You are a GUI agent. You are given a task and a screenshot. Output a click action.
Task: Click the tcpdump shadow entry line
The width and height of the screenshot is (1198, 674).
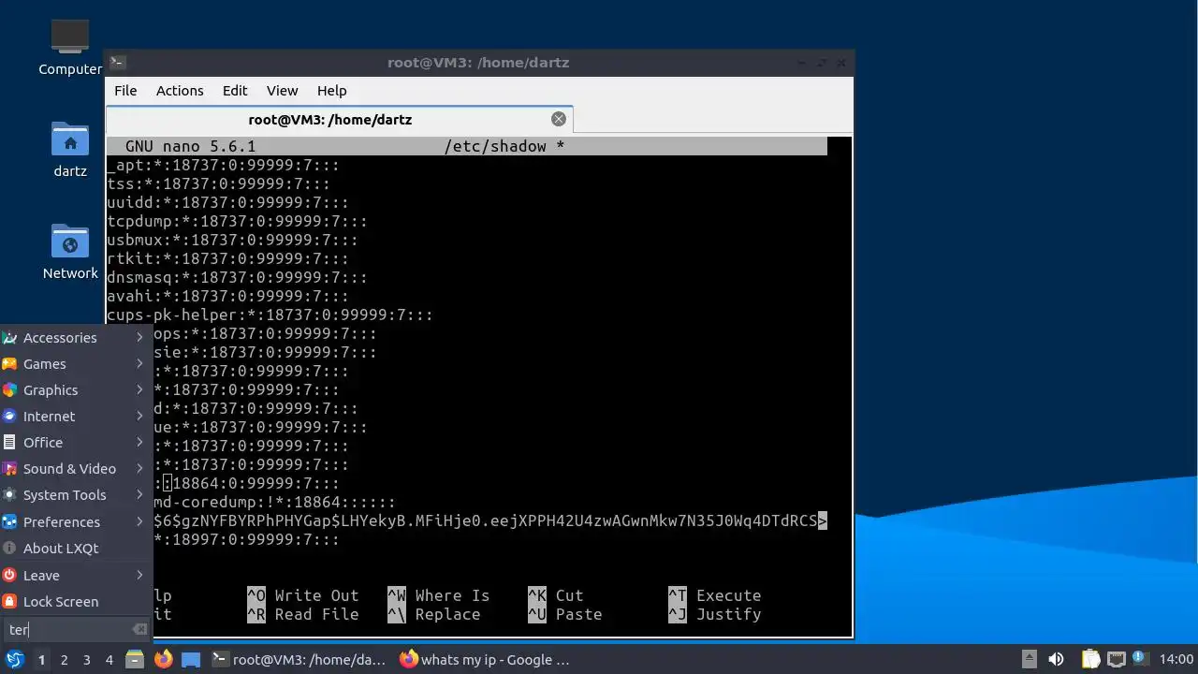point(238,221)
